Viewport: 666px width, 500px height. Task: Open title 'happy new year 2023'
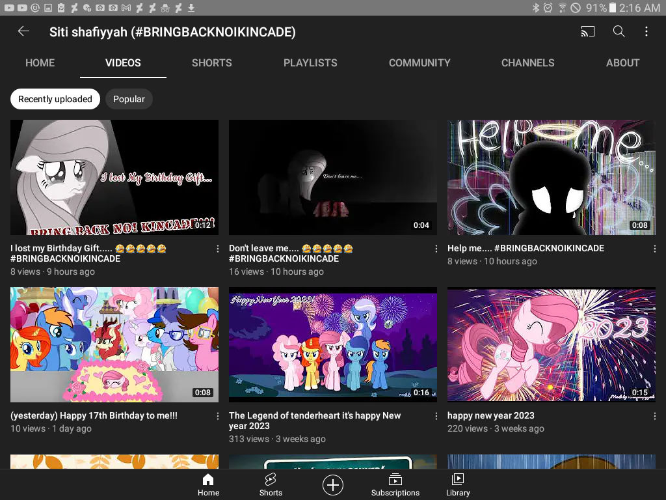point(490,416)
